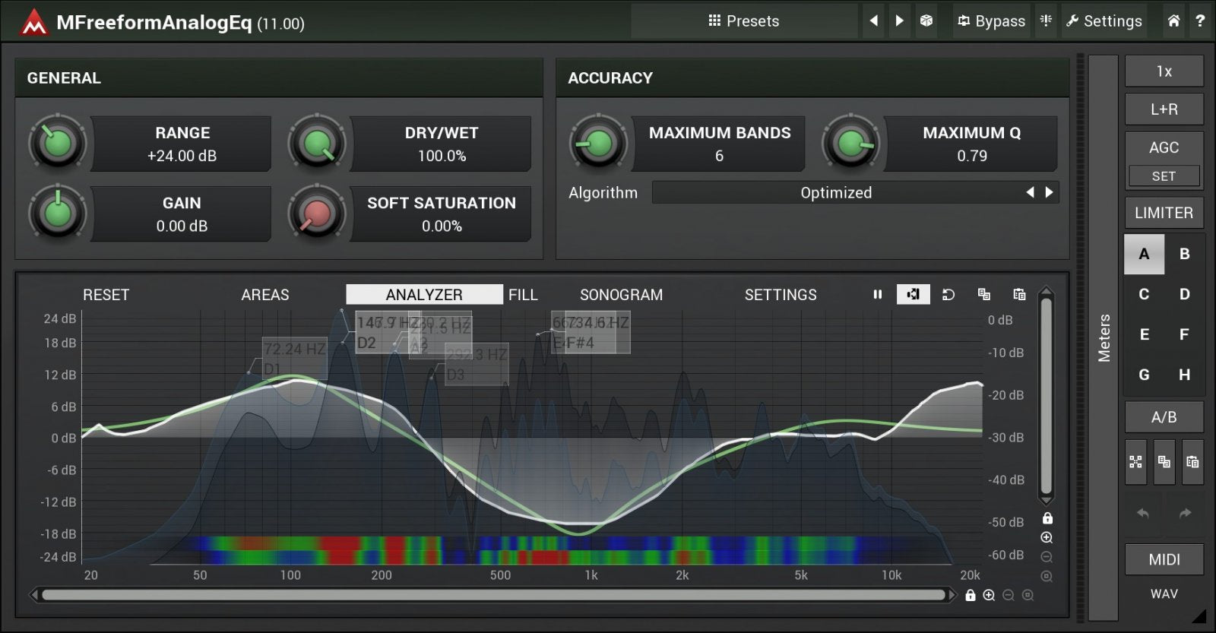
Task: Click the graph paste icon
Action: point(1019,294)
